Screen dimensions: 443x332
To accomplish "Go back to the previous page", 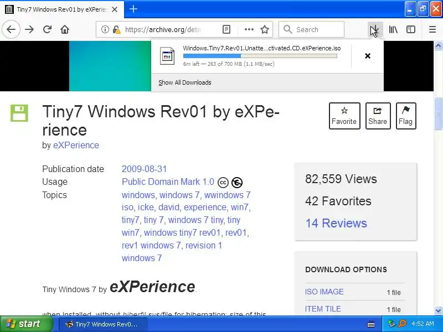I will (x=11, y=29).
